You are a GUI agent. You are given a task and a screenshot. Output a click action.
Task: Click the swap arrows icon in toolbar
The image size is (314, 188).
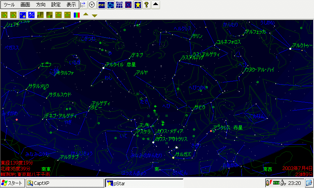click(83, 5)
